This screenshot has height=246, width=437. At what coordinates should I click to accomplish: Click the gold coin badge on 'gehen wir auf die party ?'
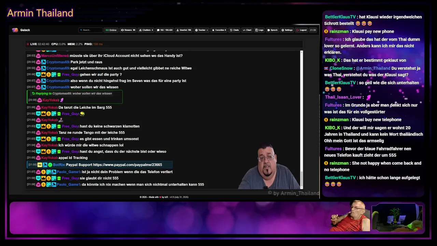pyautogui.click(x=48, y=74)
